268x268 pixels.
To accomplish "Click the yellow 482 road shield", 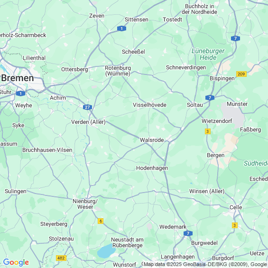I will click(x=61, y=258).
